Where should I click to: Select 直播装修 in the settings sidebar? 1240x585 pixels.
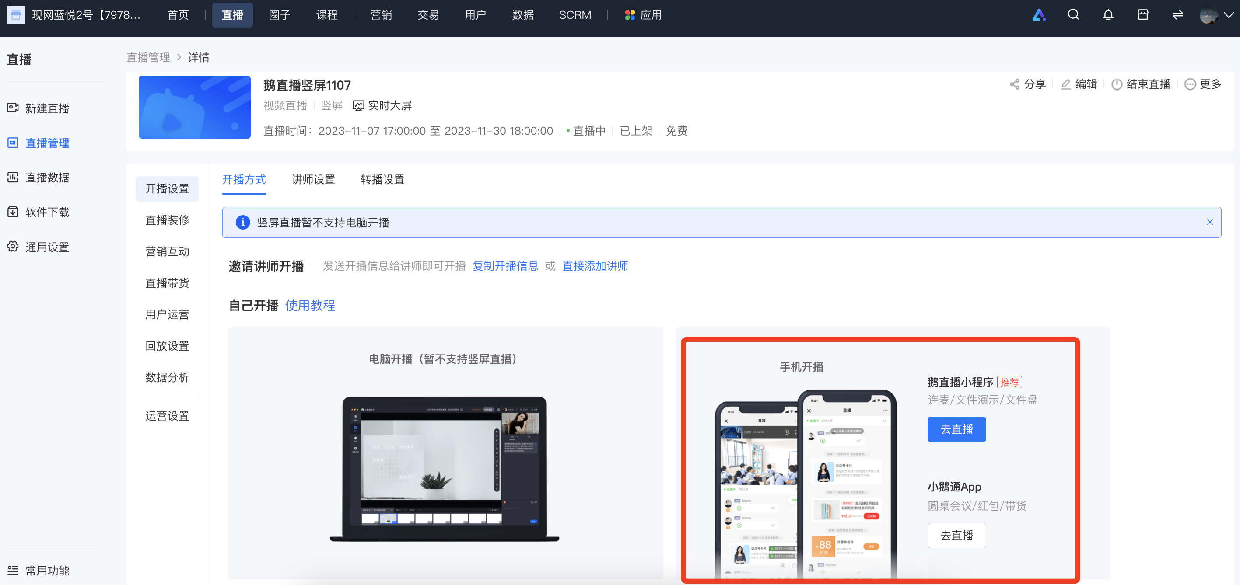(167, 220)
